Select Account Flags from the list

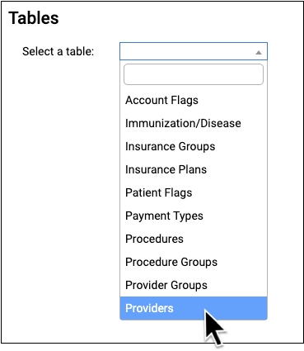pyautogui.click(x=194, y=100)
